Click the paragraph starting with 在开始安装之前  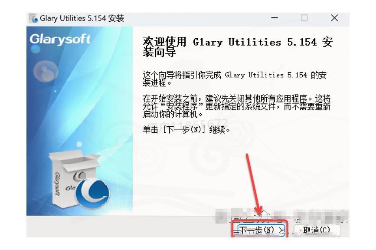click(236, 106)
